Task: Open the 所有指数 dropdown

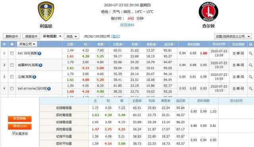Action: pyautogui.click(x=52, y=36)
